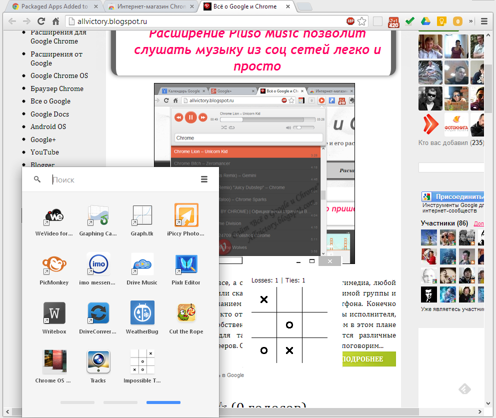Screen dimensions: 496x418
Task: Open the pink Pluso Music article title
Action: tap(257, 49)
